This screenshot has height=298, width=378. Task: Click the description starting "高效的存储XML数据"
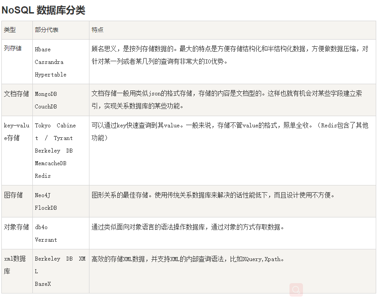pyautogui.click(x=187, y=259)
